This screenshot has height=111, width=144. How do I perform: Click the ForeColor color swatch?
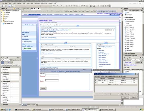tap(11, 97)
